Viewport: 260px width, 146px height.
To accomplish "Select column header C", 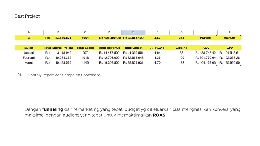I will click(85, 32).
